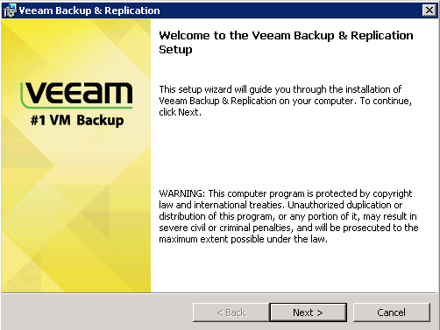Click empty gray footer left of Back
The width and height of the screenshot is (440, 330).
coord(96,312)
